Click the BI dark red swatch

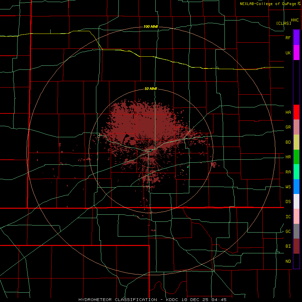click(x=296, y=246)
